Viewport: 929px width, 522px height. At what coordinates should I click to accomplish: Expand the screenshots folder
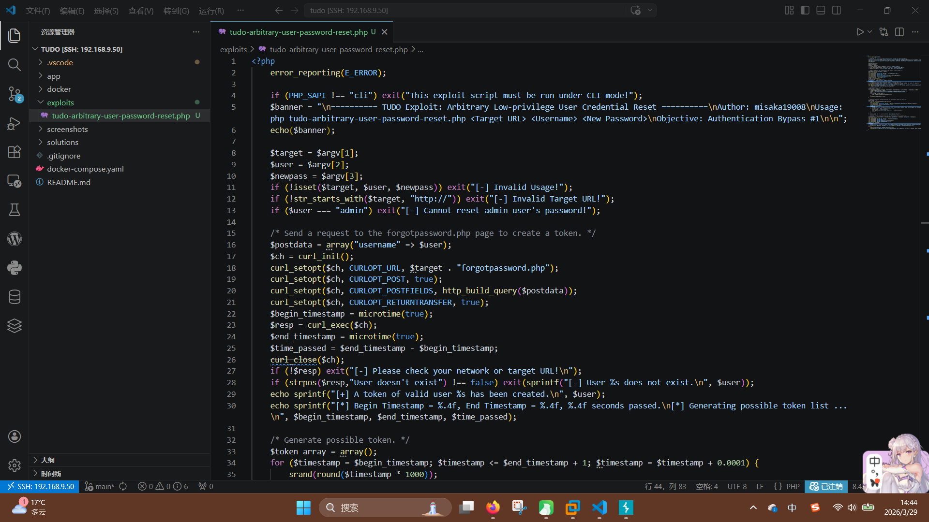coord(67,129)
